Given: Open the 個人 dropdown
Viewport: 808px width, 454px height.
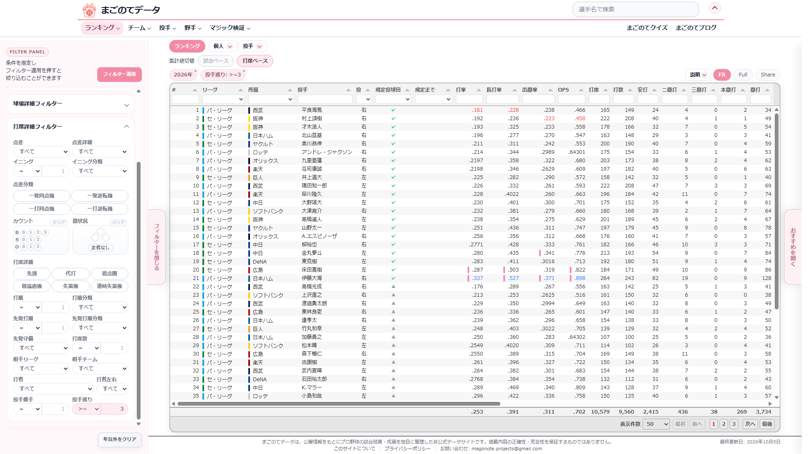Looking at the screenshot, I should click(x=223, y=46).
